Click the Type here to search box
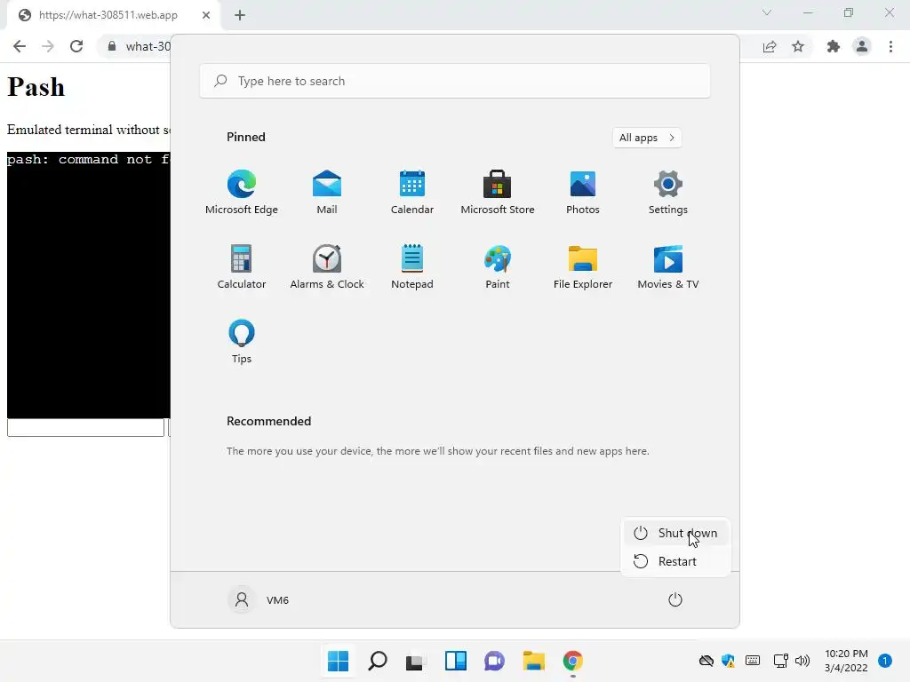Viewport: 910px width, 682px height. [455, 81]
